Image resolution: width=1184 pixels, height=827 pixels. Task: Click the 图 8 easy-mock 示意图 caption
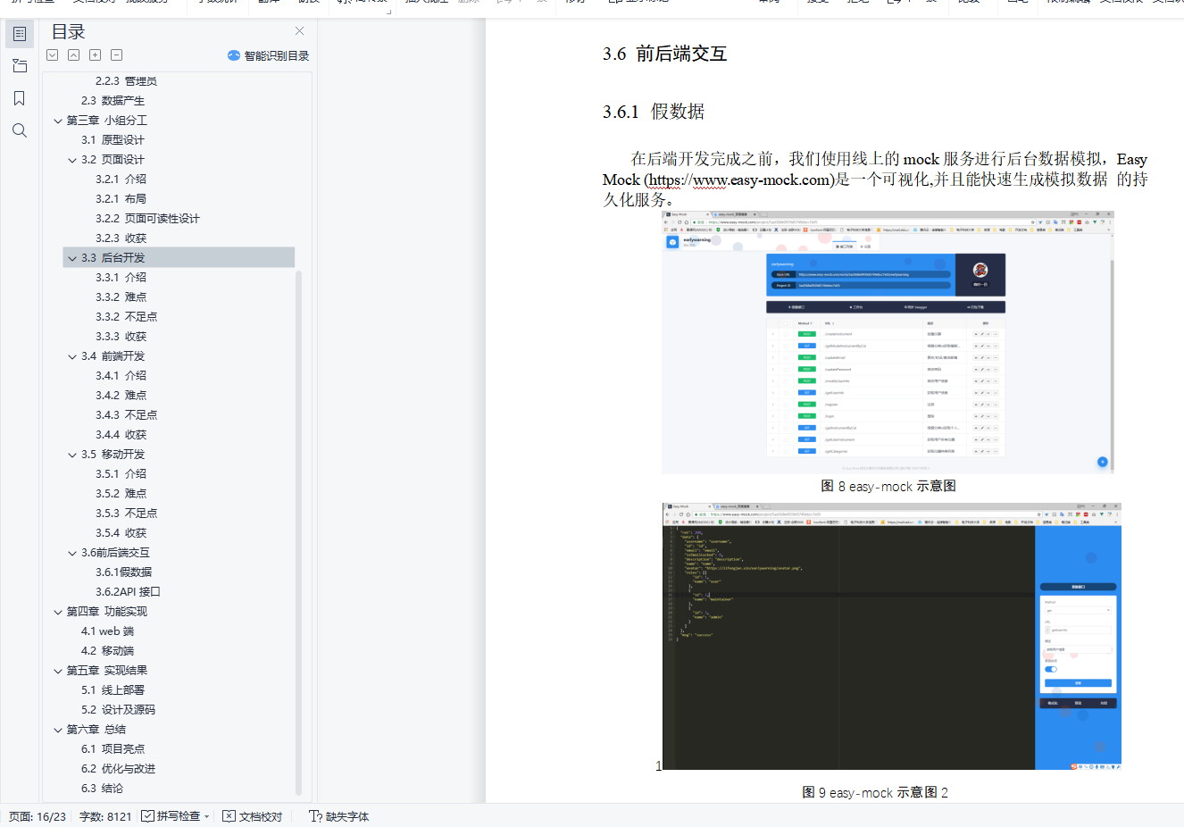coord(888,487)
